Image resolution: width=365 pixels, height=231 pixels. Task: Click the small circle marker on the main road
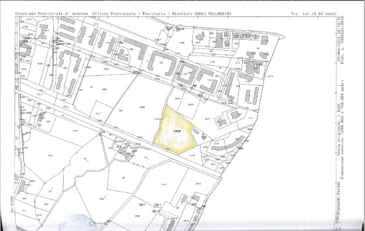[x=100, y=134]
